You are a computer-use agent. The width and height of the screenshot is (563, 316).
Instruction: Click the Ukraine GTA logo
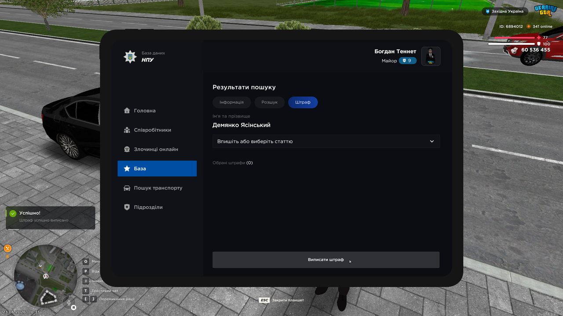545,11
